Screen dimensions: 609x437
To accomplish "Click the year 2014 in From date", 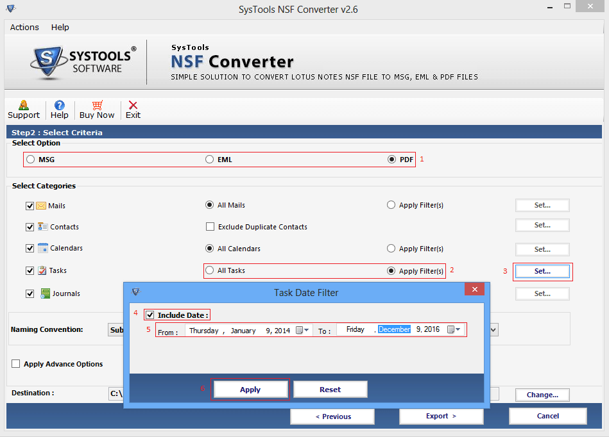I will click(x=282, y=331).
